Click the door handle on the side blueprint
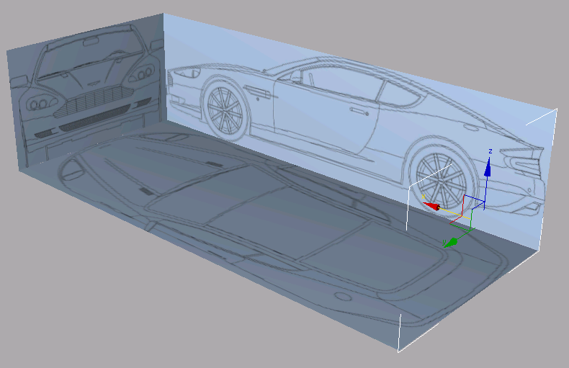569x368 pixels. (358, 112)
